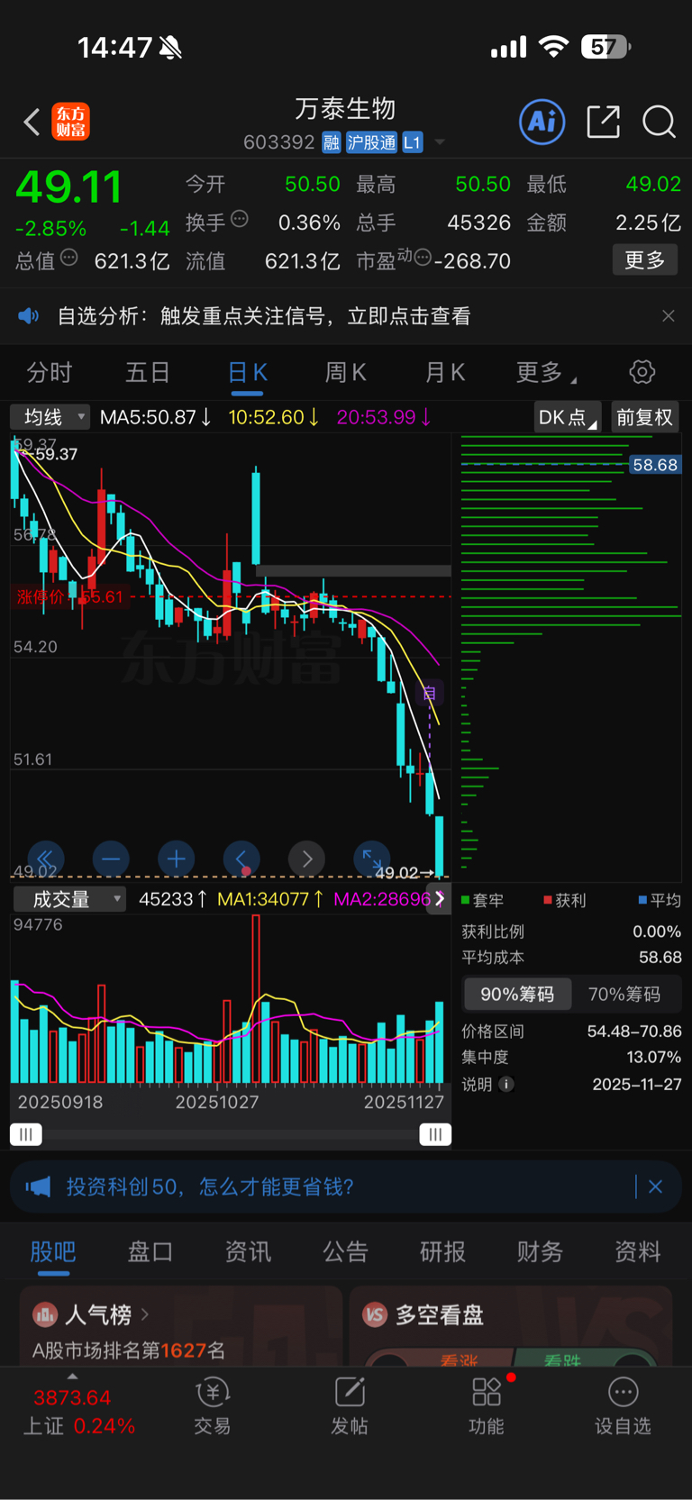
Task: Open chart settings gear icon
Action: click(x=642, y=372)
